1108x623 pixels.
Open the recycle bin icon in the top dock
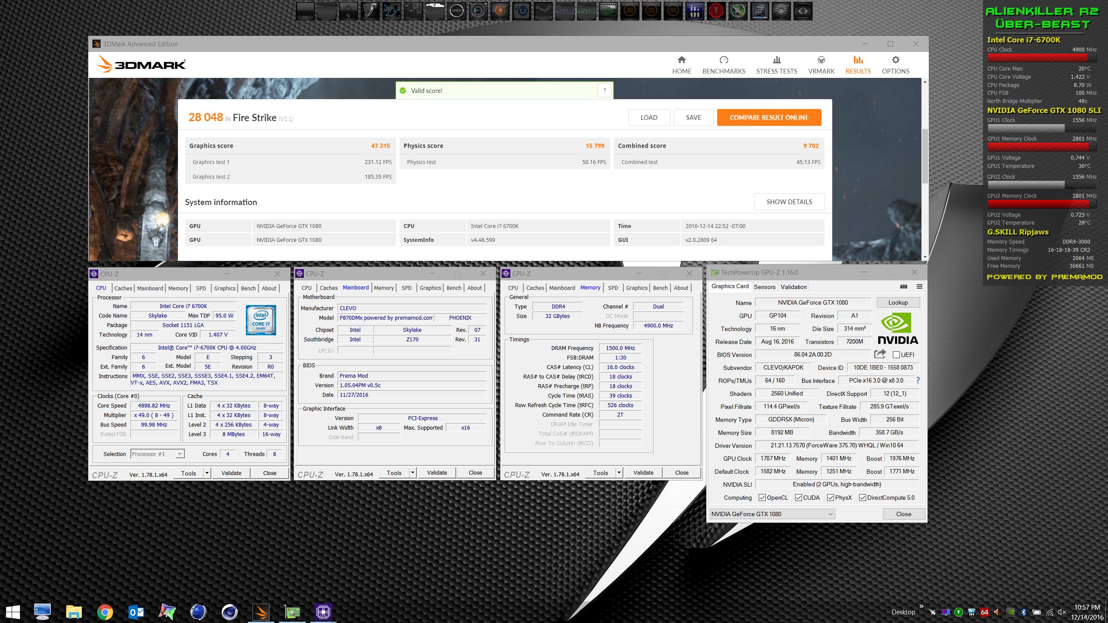[803, 11]
